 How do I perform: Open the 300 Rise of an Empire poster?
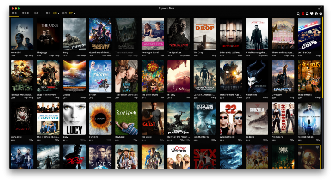[74, 157]
